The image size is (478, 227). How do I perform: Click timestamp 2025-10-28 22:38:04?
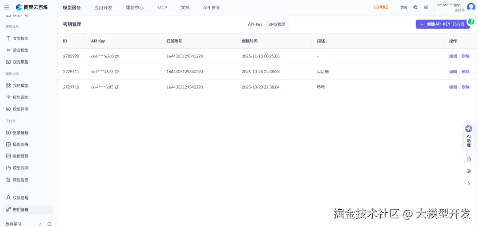[261, 87]
